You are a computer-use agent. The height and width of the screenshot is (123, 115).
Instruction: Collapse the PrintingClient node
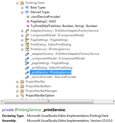(17, 3)
